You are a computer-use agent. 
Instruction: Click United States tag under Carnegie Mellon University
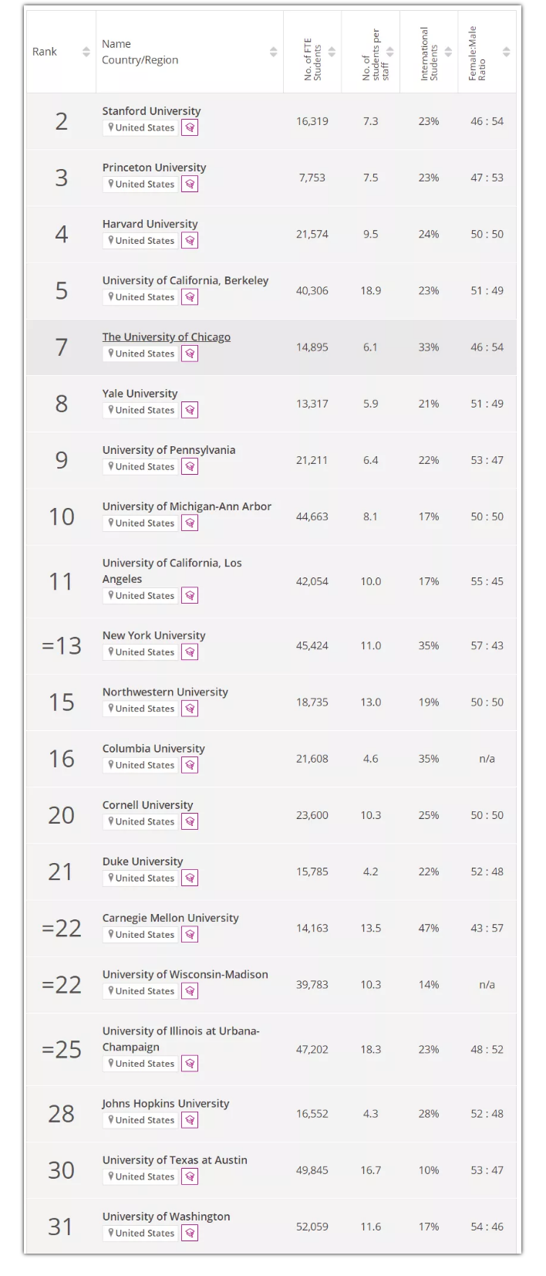coord(141,935)
